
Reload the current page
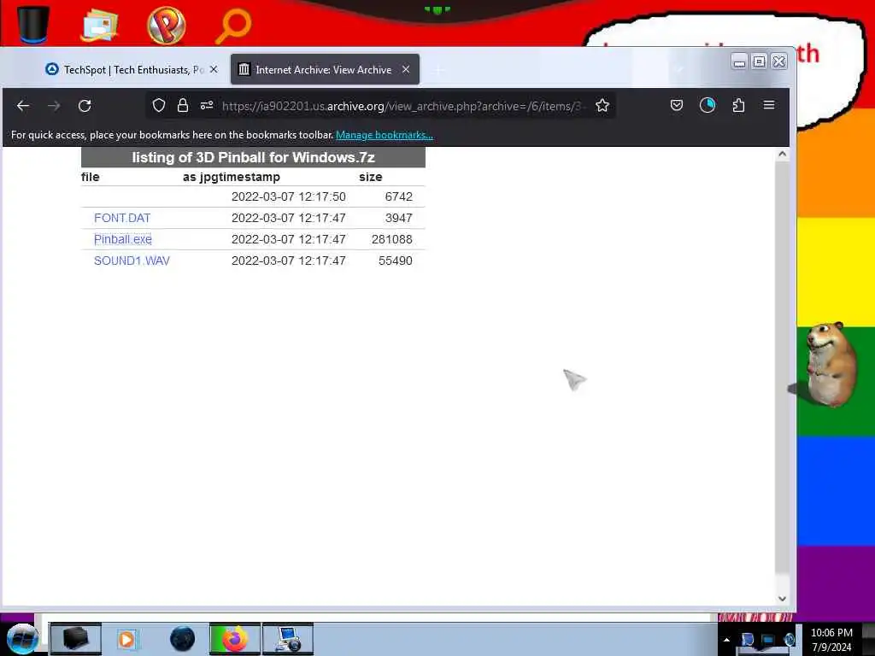[x=85, y=106]
